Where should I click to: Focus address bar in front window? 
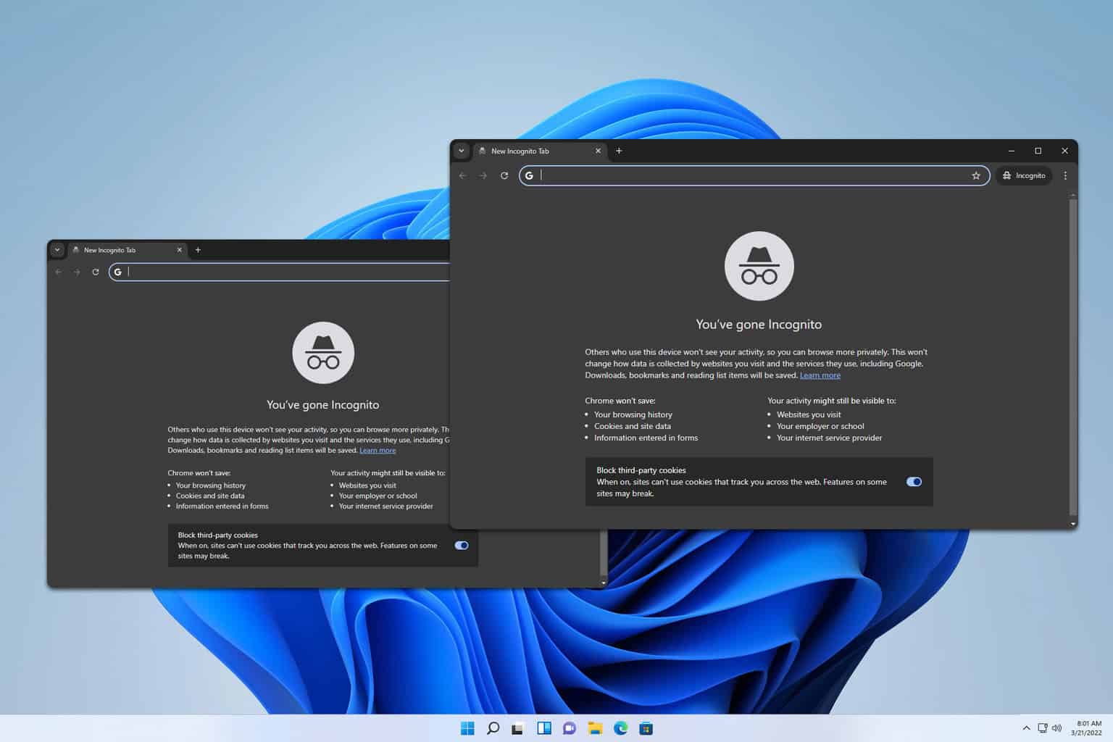(754, 175)
